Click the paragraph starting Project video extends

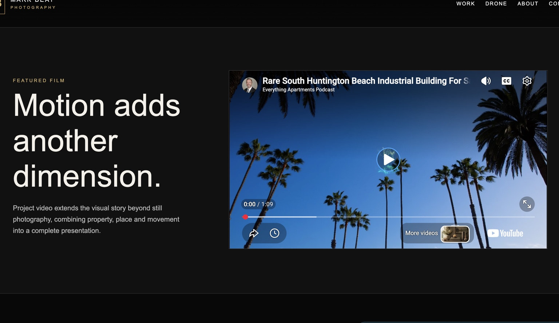pyautogui.click(x=96, y=219)
